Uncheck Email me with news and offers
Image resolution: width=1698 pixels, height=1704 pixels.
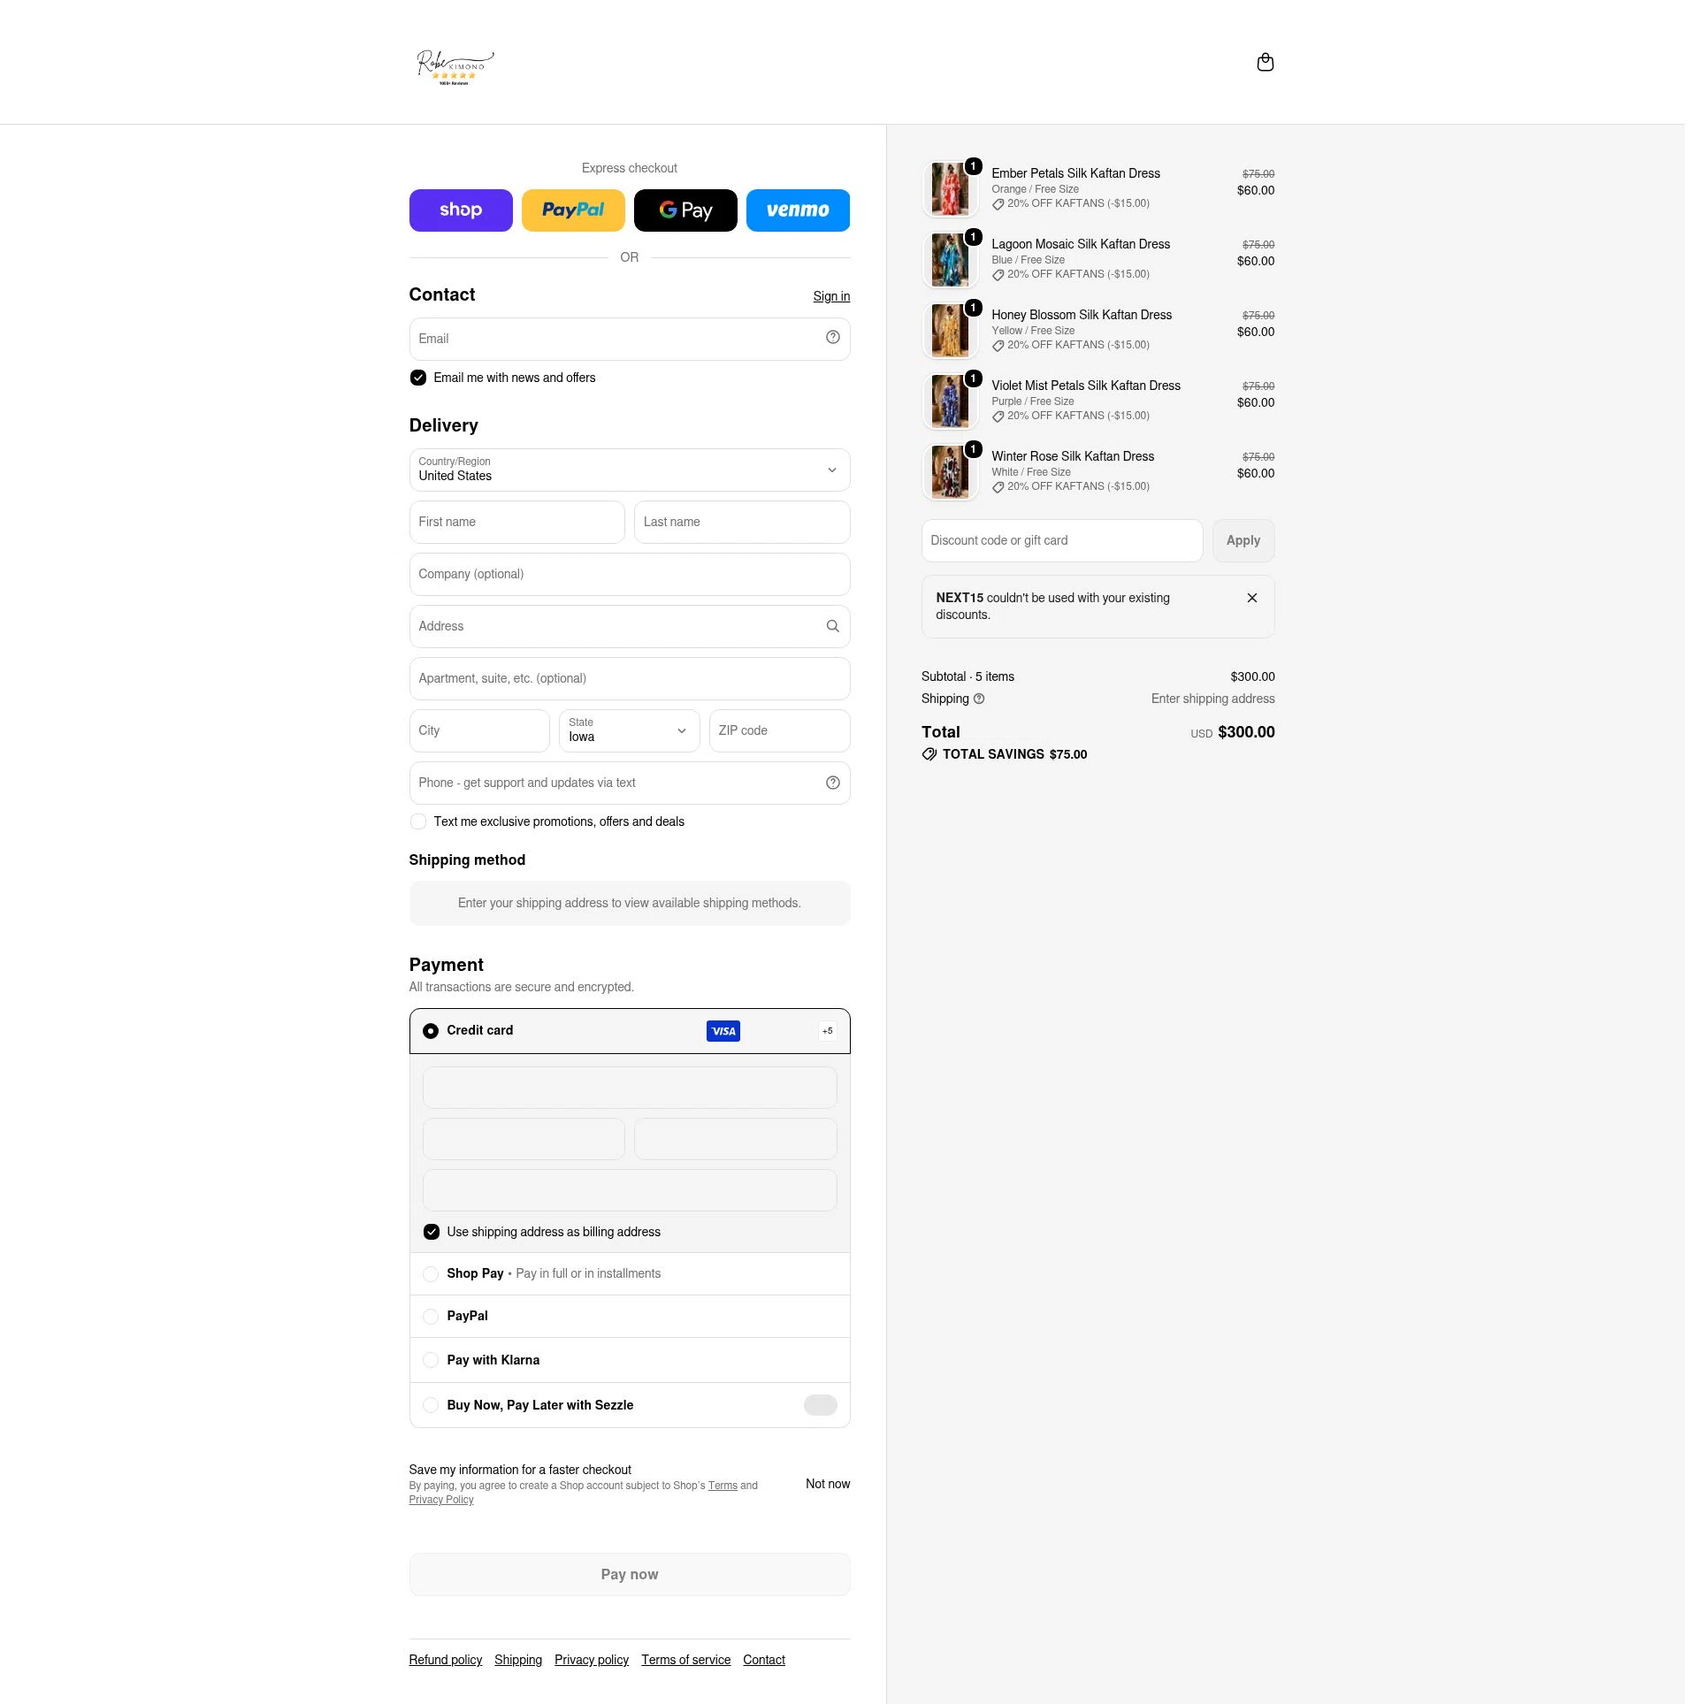[x=417, y=378]
